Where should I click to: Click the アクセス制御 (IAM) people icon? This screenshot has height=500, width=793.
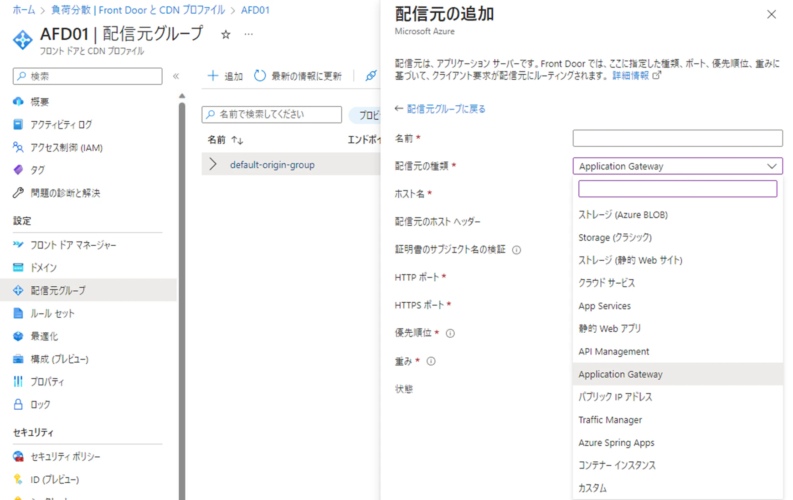18,147
